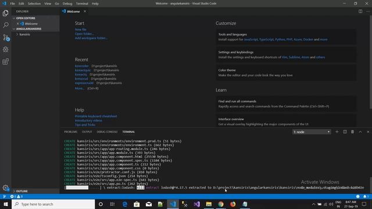Collapse the Open Editors section
This screenshot has height=209, width=372.
click(x=35, y=18)
